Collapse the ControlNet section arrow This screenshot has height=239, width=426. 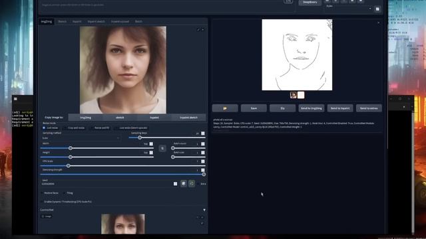click(204, 210)
